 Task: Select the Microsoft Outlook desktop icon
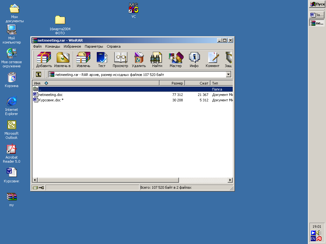(12, 130)
